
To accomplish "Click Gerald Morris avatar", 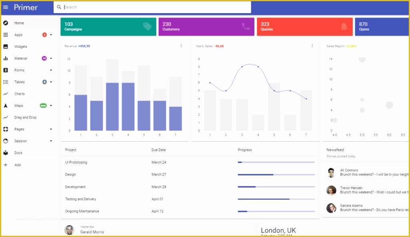I will point(69,230).
